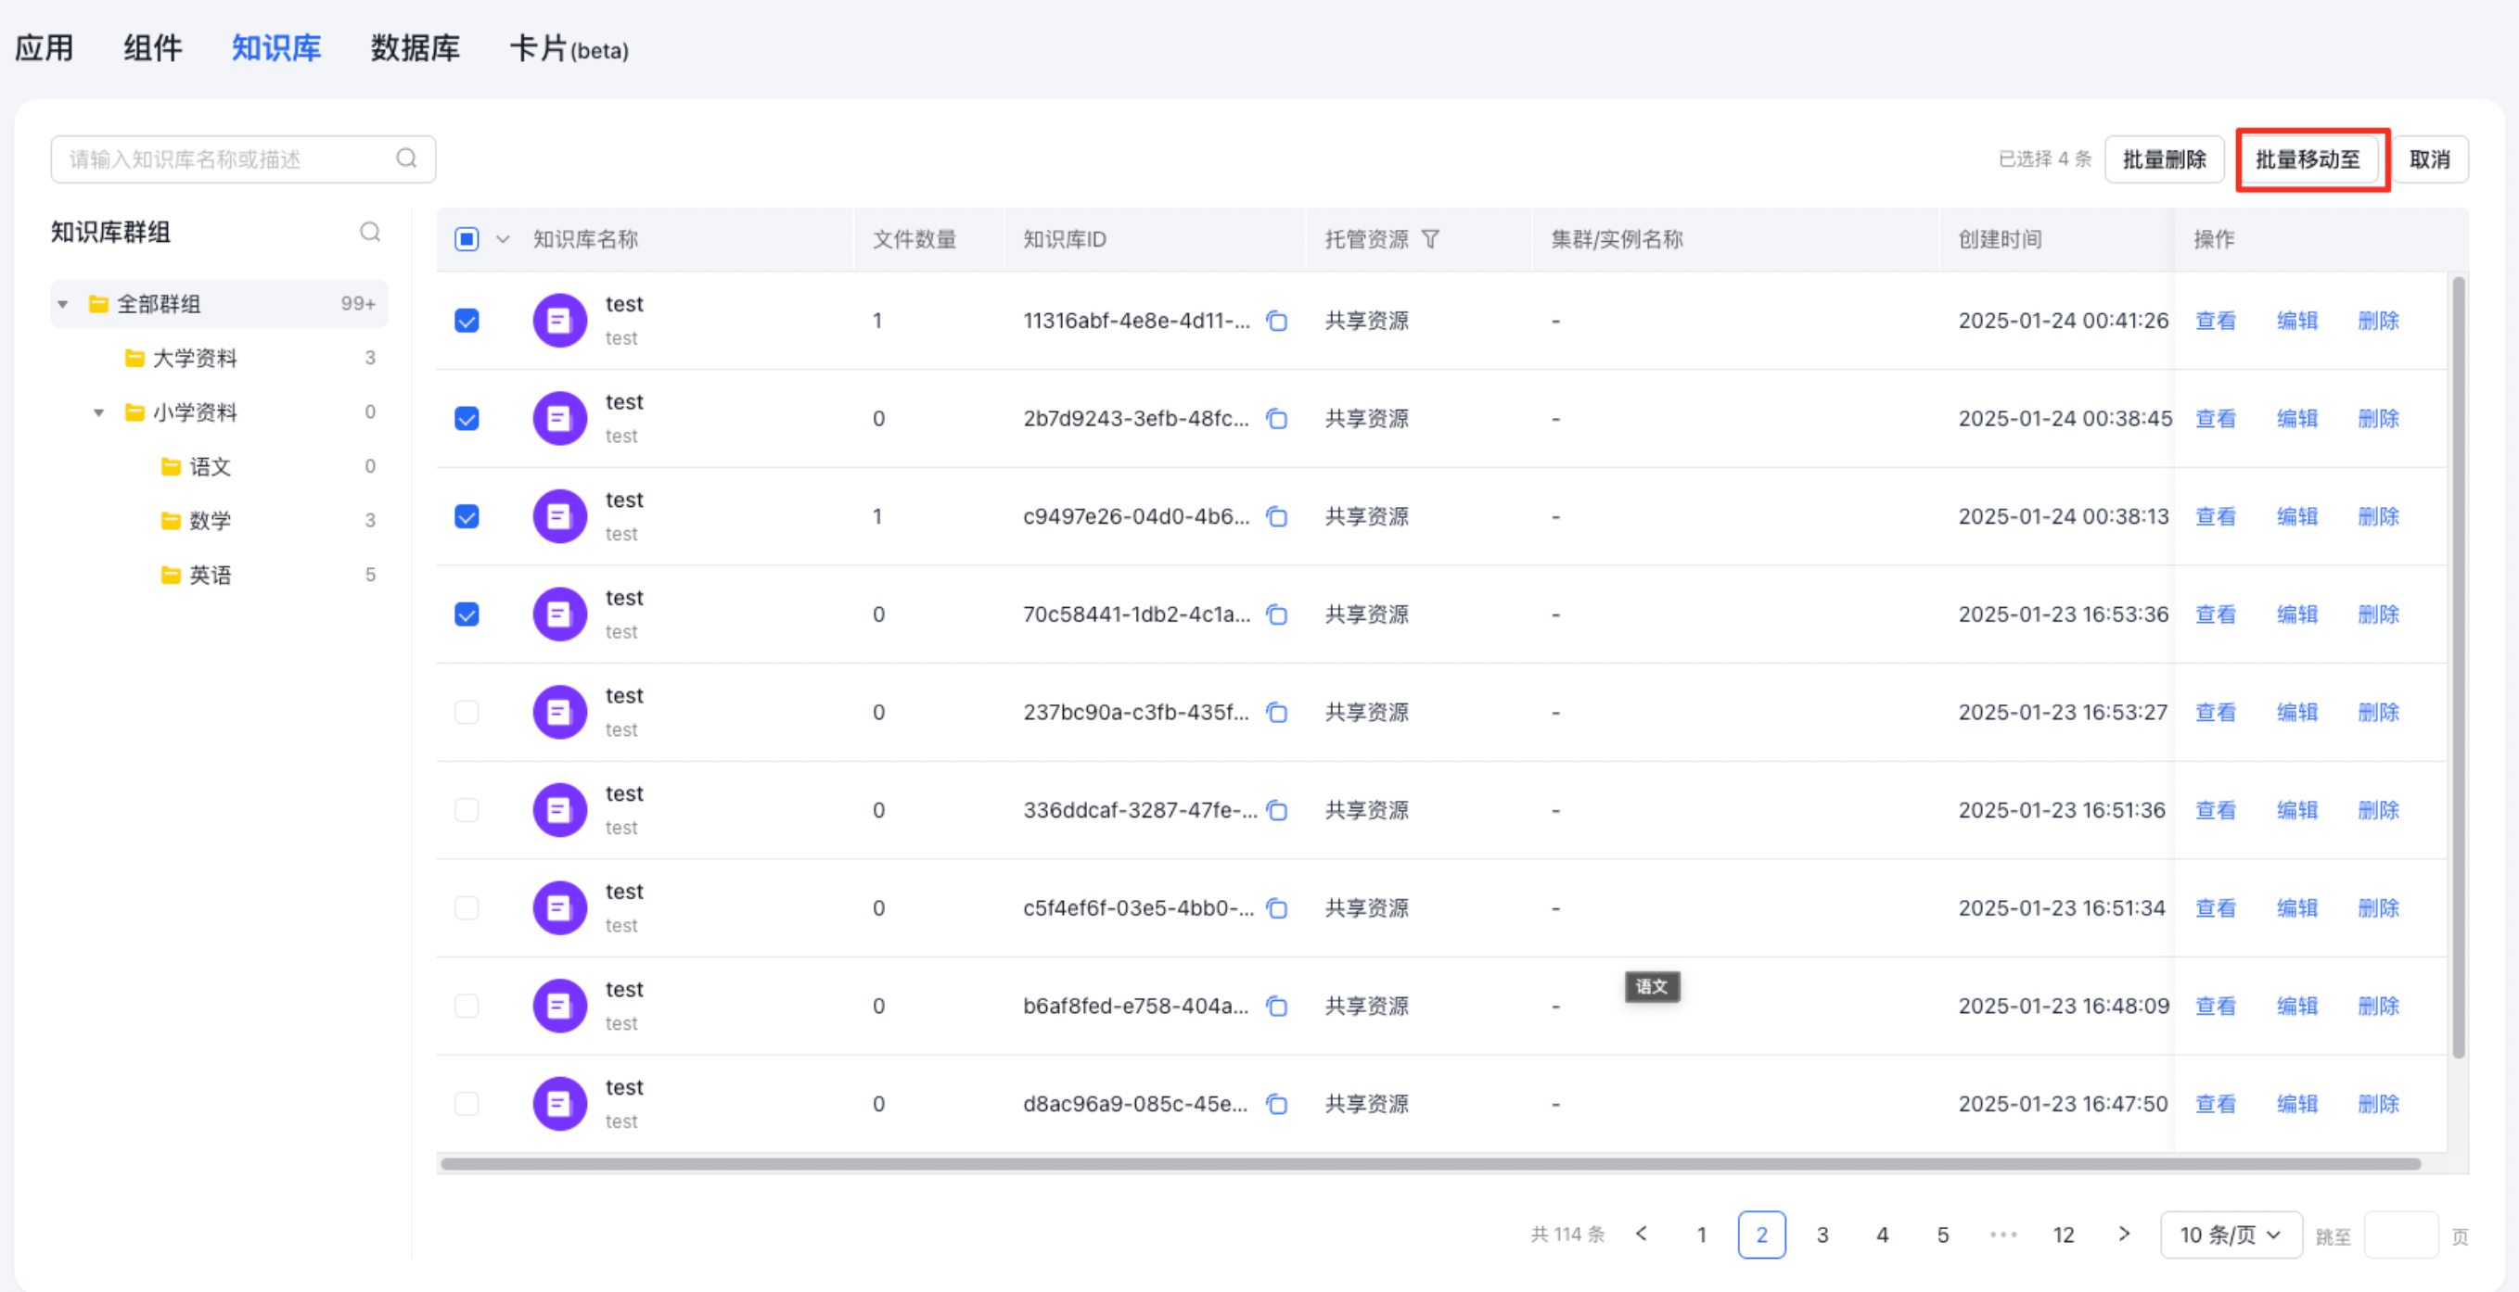Uncheck row with ID 11316abf-4e8e-4d11

click(467, 321)
